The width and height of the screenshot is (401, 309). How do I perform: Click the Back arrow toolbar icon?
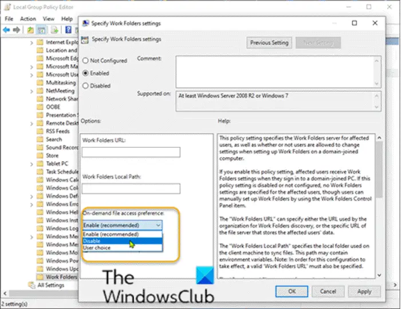pyautogui.click(x=6, y=30)
